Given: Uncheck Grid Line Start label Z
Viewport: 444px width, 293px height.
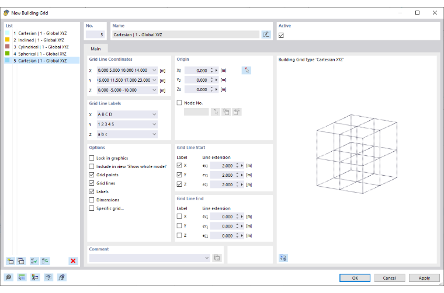Looking at the screenshot, I should [x=179, y=184].
